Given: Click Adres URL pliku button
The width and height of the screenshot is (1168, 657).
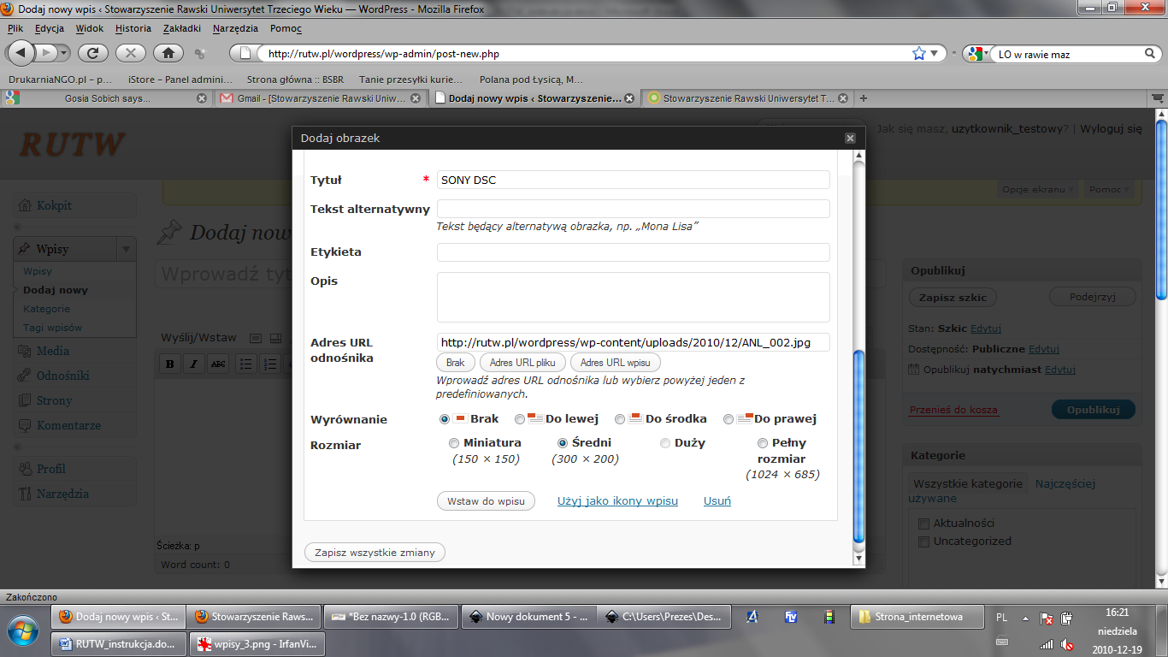Looking at the screenshot, I should point(522,363).
